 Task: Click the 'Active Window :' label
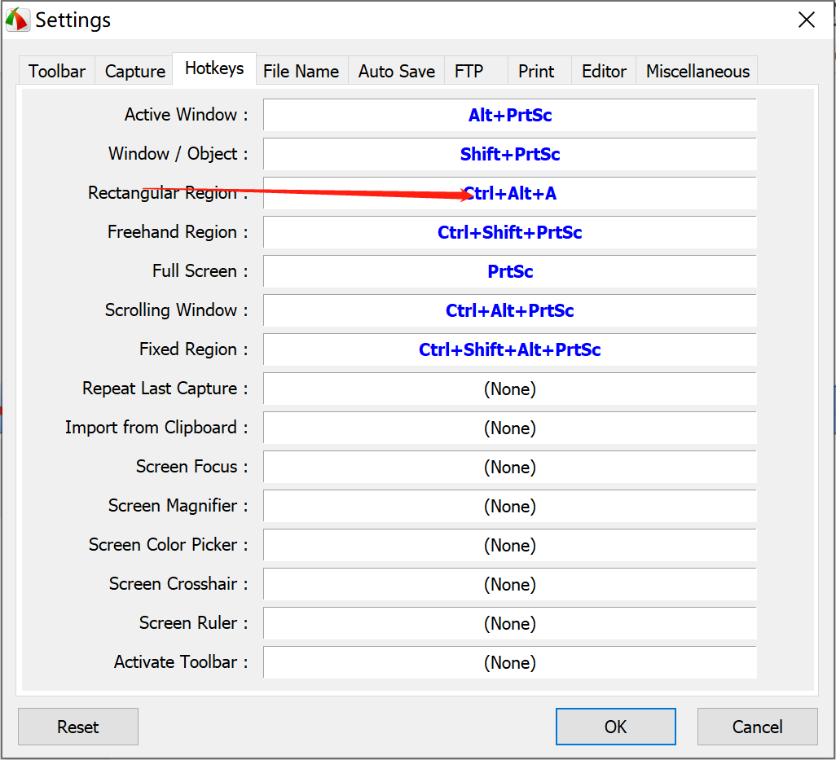(x=186, y=115)
